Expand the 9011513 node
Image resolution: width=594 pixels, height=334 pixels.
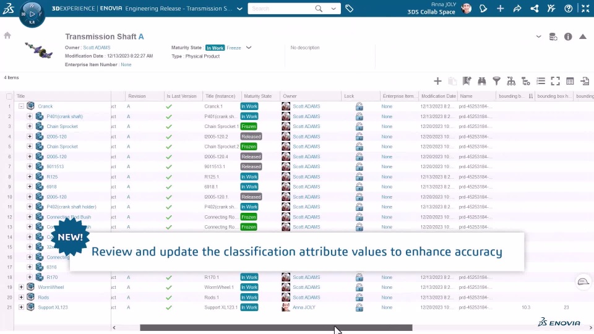(30, 166)
